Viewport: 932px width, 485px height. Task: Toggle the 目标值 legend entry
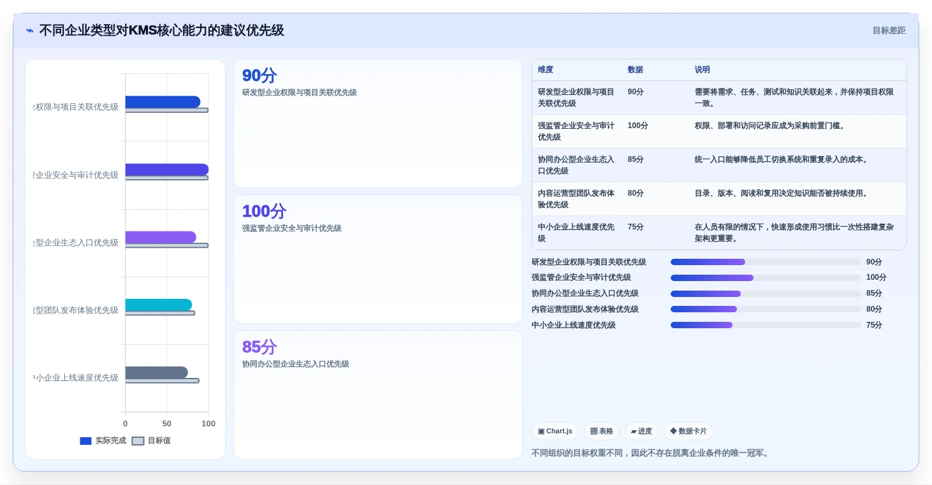[151, 440]
